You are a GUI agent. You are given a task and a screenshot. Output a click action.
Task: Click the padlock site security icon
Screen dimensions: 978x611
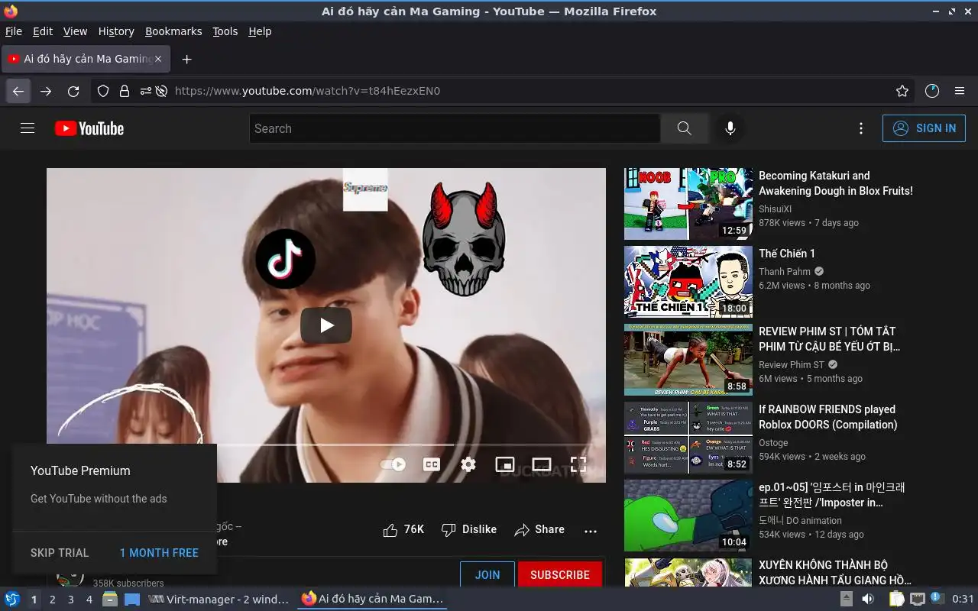tap(125, 91)
